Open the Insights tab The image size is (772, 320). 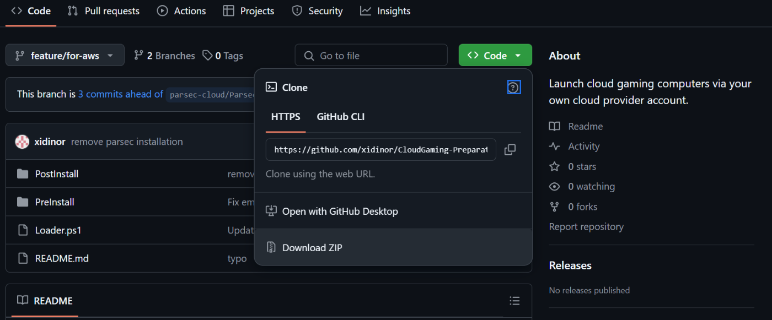385,11
